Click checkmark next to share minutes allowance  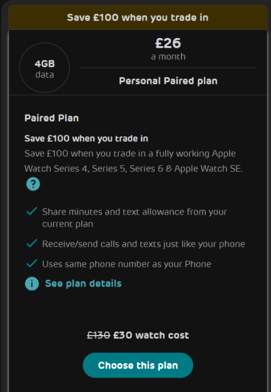click(x=32, y=211)
